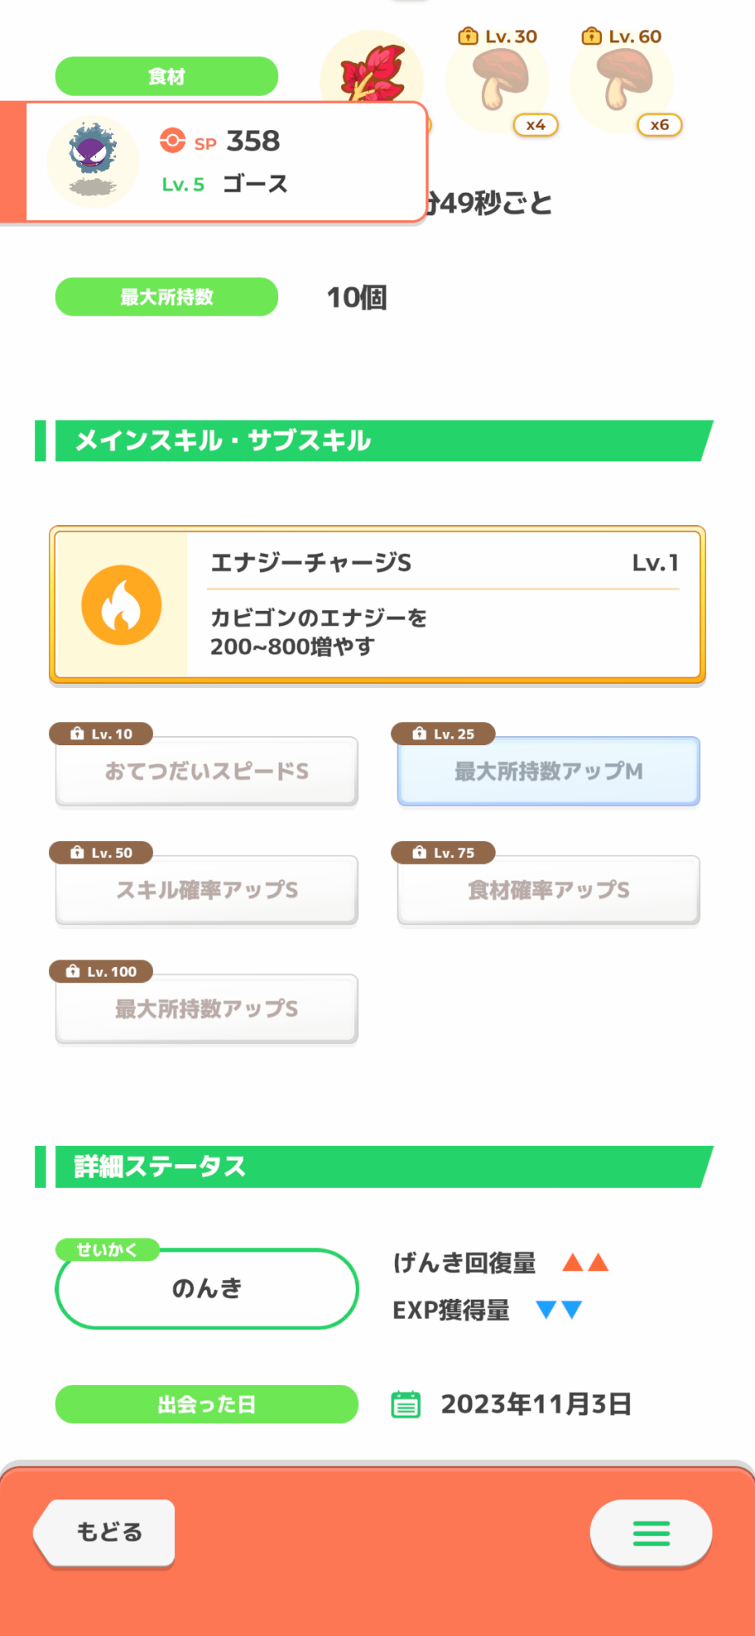Select the おてつだいスピードS sub skill
Image resolution: width=755 pixels, height=1636 pixels.
[x=207, y=771]
